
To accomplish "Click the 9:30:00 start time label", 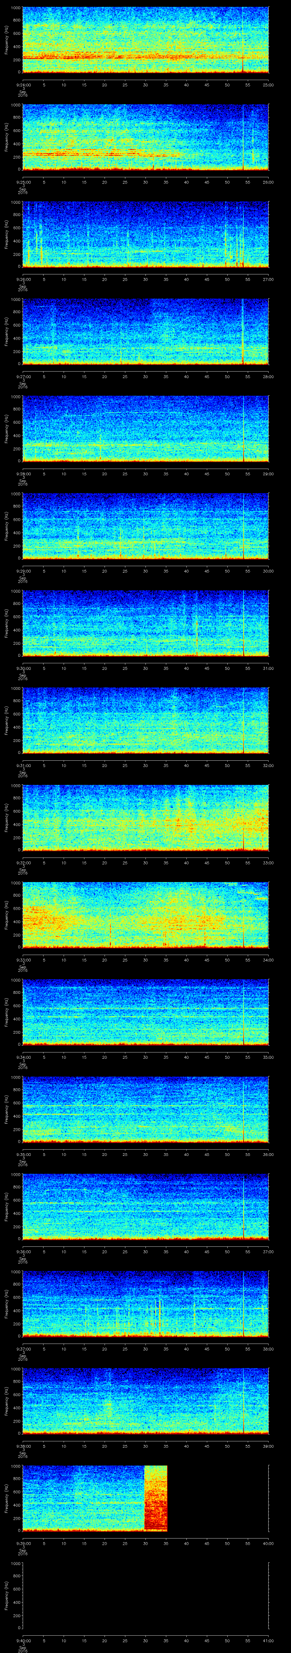I will tap(23, 669).
